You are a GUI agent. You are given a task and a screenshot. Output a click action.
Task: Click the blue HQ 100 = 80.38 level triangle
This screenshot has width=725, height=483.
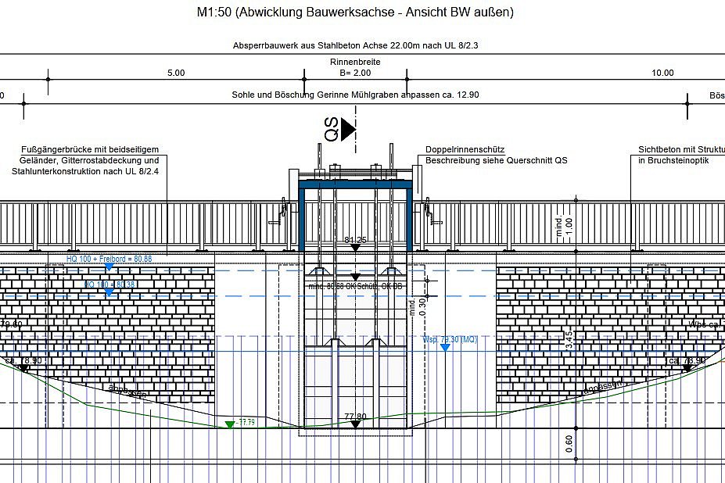[109, 292]
